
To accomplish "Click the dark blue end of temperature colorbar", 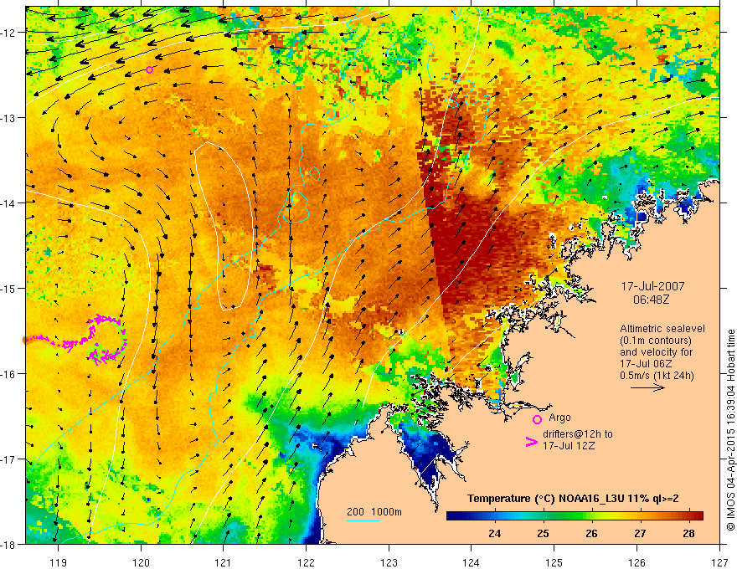I will 454,516.
